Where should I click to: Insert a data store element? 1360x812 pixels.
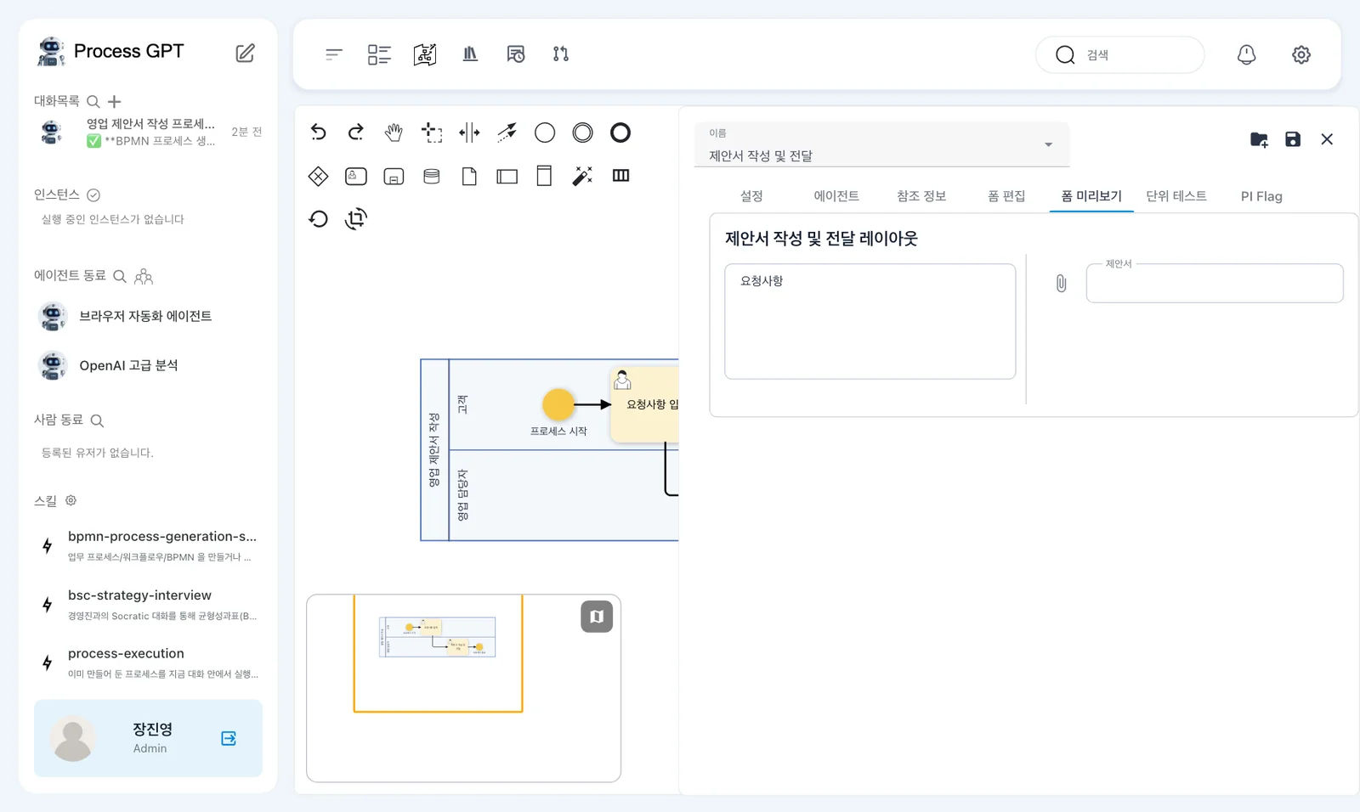point(432,176)
